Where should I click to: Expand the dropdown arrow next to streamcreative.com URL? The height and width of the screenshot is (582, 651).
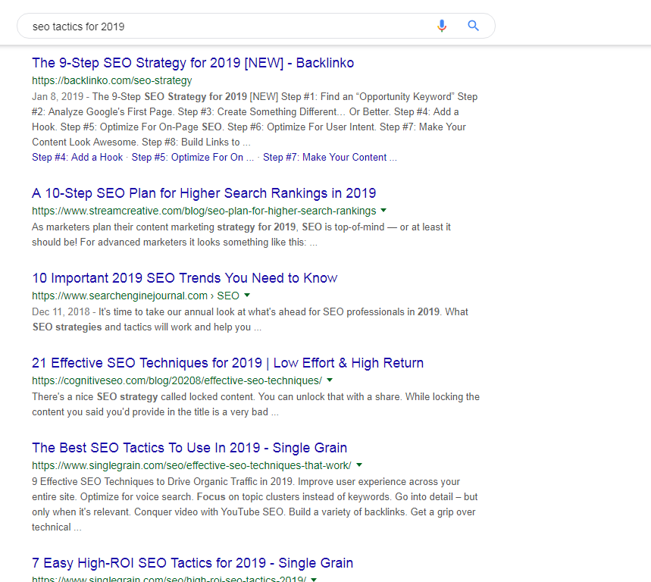point(383,211)
